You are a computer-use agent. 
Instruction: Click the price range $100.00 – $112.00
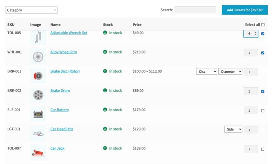pyautogui.click(x=147, y=71)
